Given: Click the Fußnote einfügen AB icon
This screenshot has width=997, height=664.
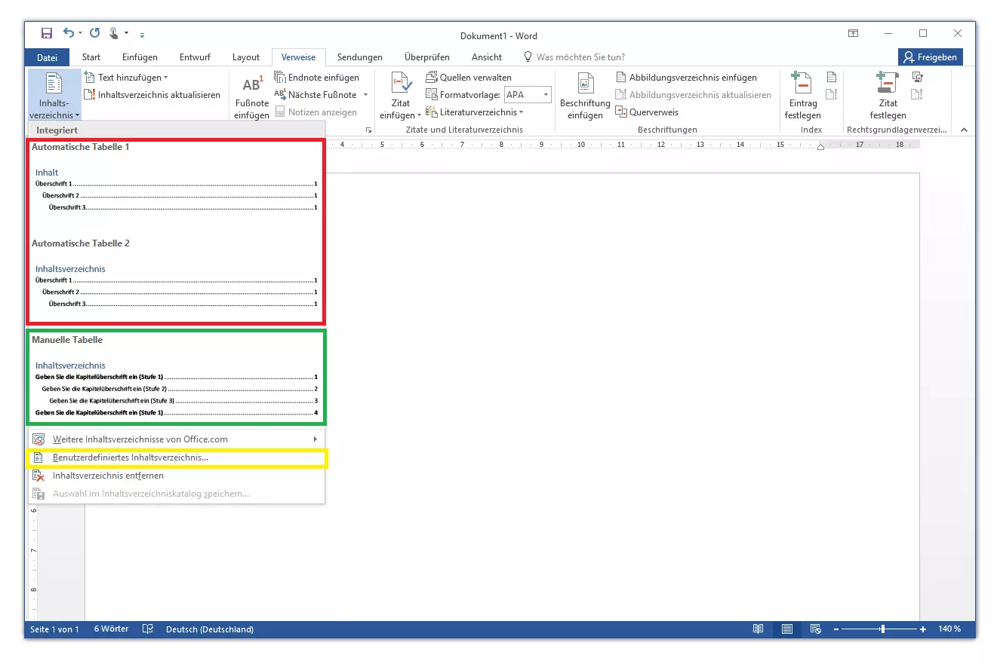Looking at the screenshot, I should [252, 84].
